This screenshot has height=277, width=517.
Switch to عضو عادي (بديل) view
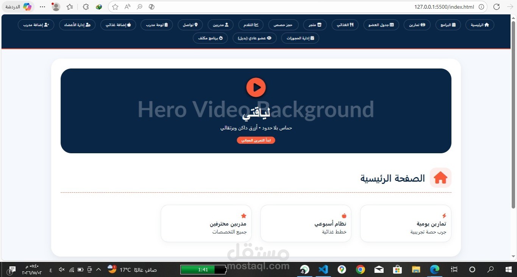255,38
